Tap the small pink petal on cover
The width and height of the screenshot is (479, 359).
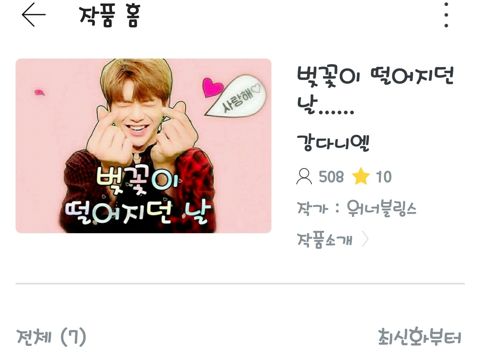[x=40, y=92]
